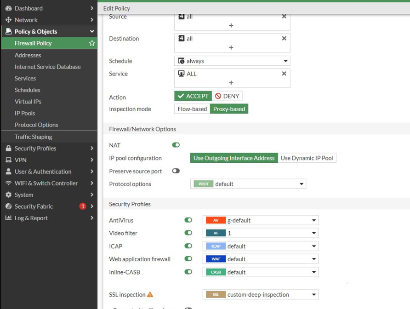Disable the NAT toggle switch
The height and width of the screenshot is (309, 410).
(x=176, y=145)
